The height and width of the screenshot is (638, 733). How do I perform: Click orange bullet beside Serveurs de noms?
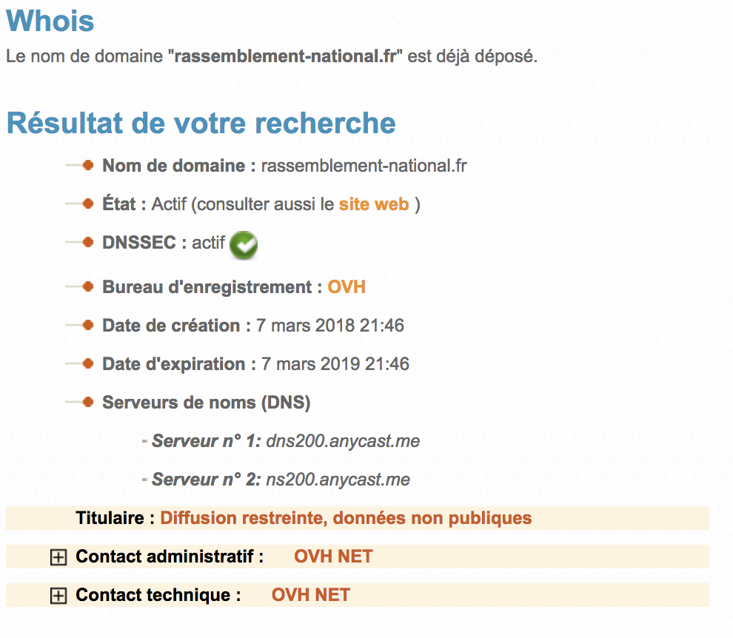coord(88,402)
